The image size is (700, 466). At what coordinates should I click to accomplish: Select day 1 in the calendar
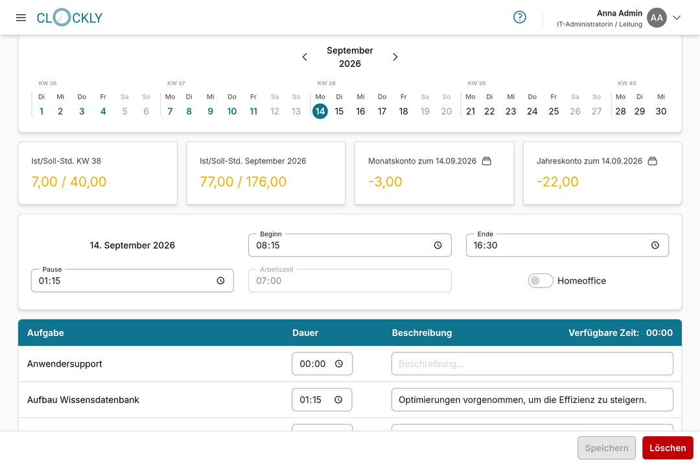pos(41,112)
